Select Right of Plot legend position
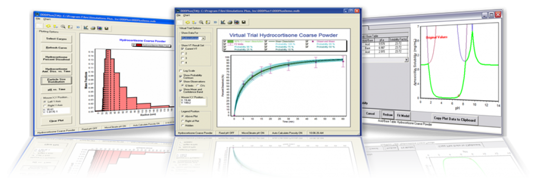 [x=182, y=121]
